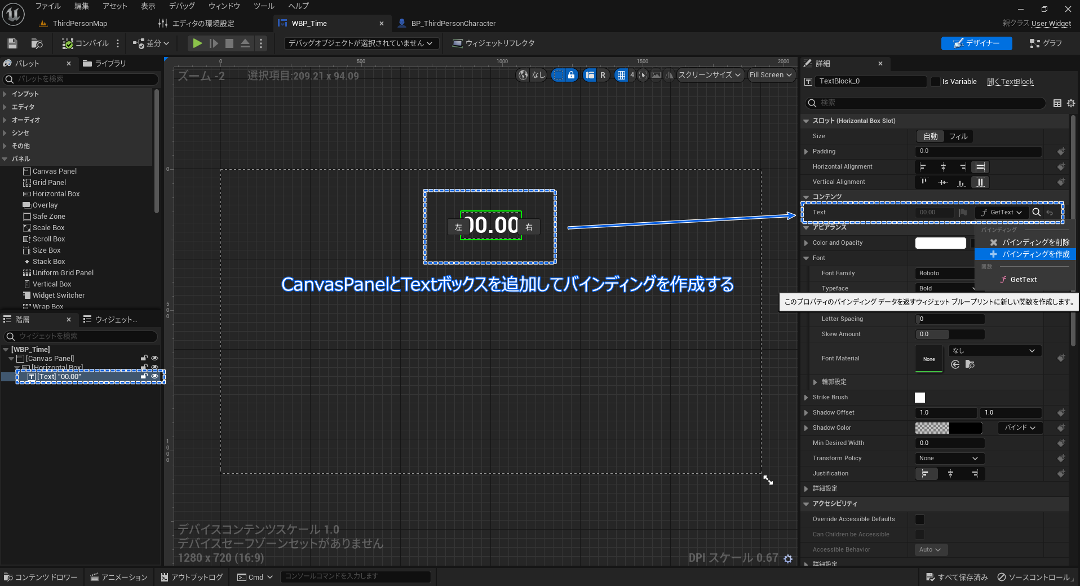This screenshot has height=586, width=1080.
Task: Open the Fill Screen dropdown
Action: (771, 75)
